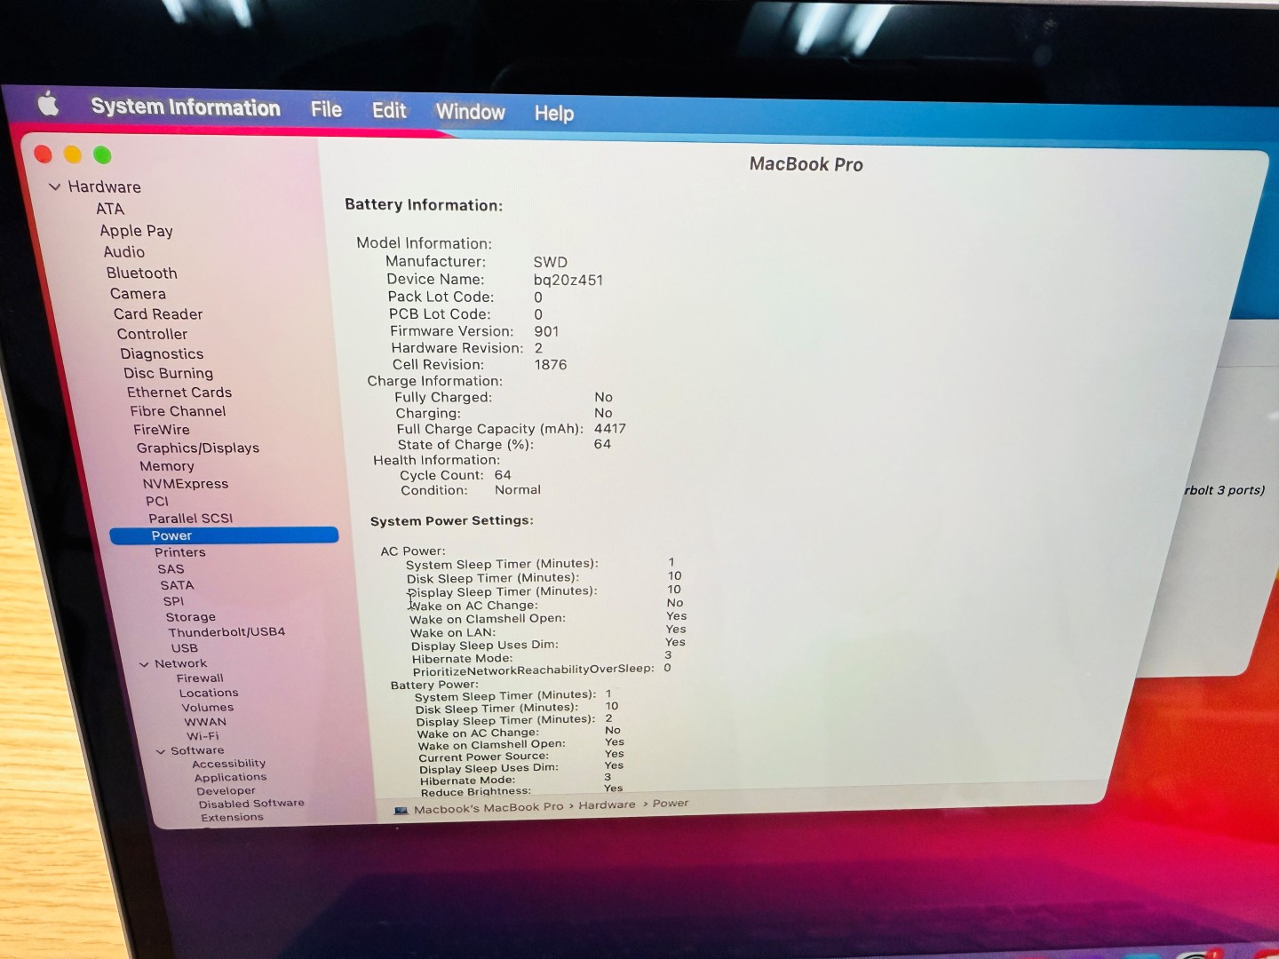Click Hardware in the path bar
The width and height of the screenshot is (1279, 959).
tap(607, 805)
